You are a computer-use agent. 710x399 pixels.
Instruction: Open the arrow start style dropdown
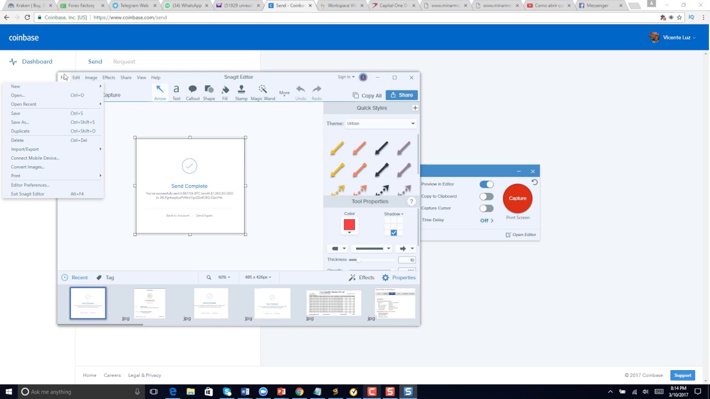pos(337,249)
